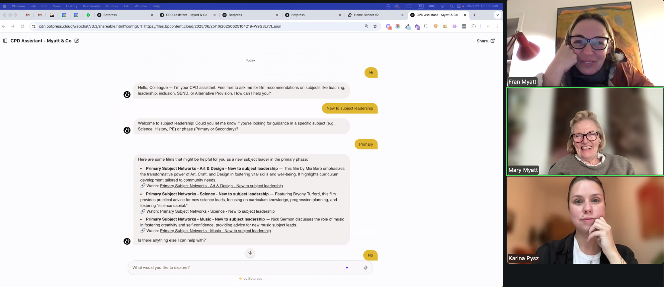Open new browser tab with plus button
Image resolution: width=664 pixels, height=287 pixels.
(474, 15)
